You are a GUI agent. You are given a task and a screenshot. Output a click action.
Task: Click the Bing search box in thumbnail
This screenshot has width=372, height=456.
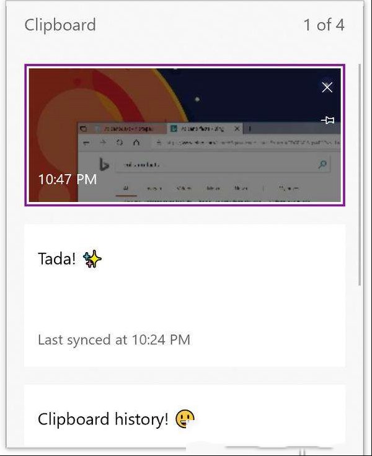(x=223, y=165)
